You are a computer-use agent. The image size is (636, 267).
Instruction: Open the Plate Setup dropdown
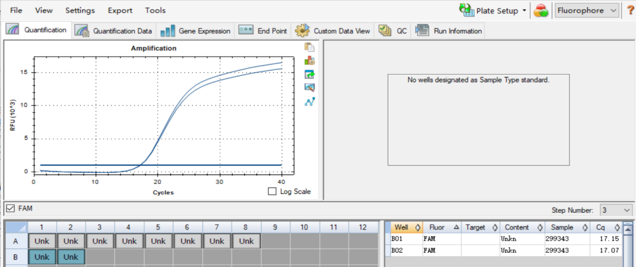[x=493, y=10]
